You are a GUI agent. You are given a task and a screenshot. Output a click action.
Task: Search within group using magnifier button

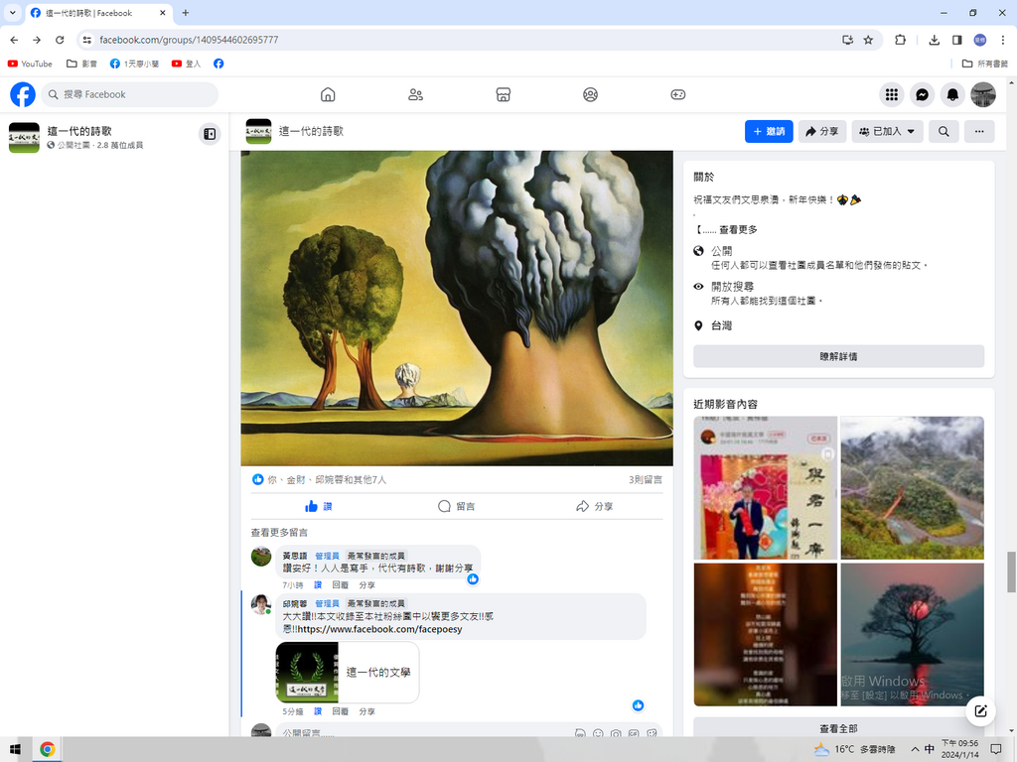coord(944,131)
